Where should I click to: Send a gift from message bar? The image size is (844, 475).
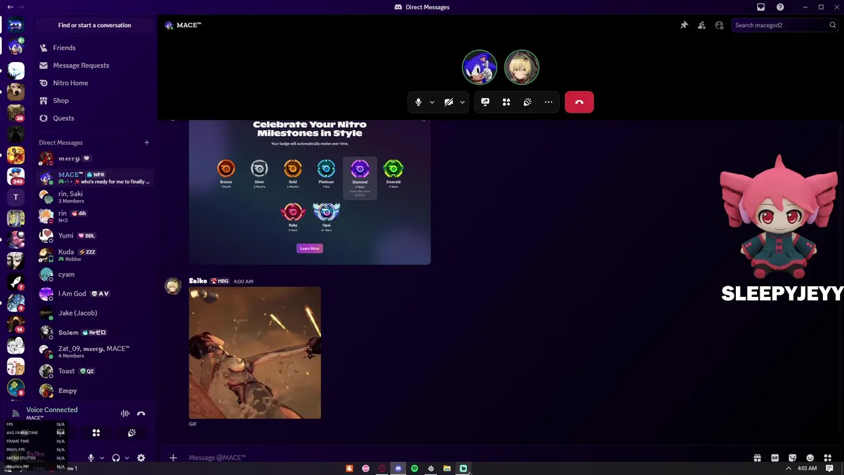[758, 458]
